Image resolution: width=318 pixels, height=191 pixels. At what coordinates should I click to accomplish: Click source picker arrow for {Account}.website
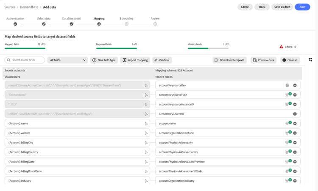click(x=146, y=133)
